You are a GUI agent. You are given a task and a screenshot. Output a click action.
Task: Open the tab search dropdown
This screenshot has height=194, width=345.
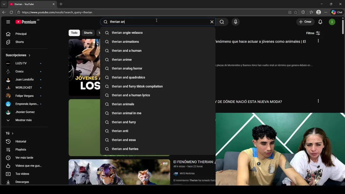4,4
